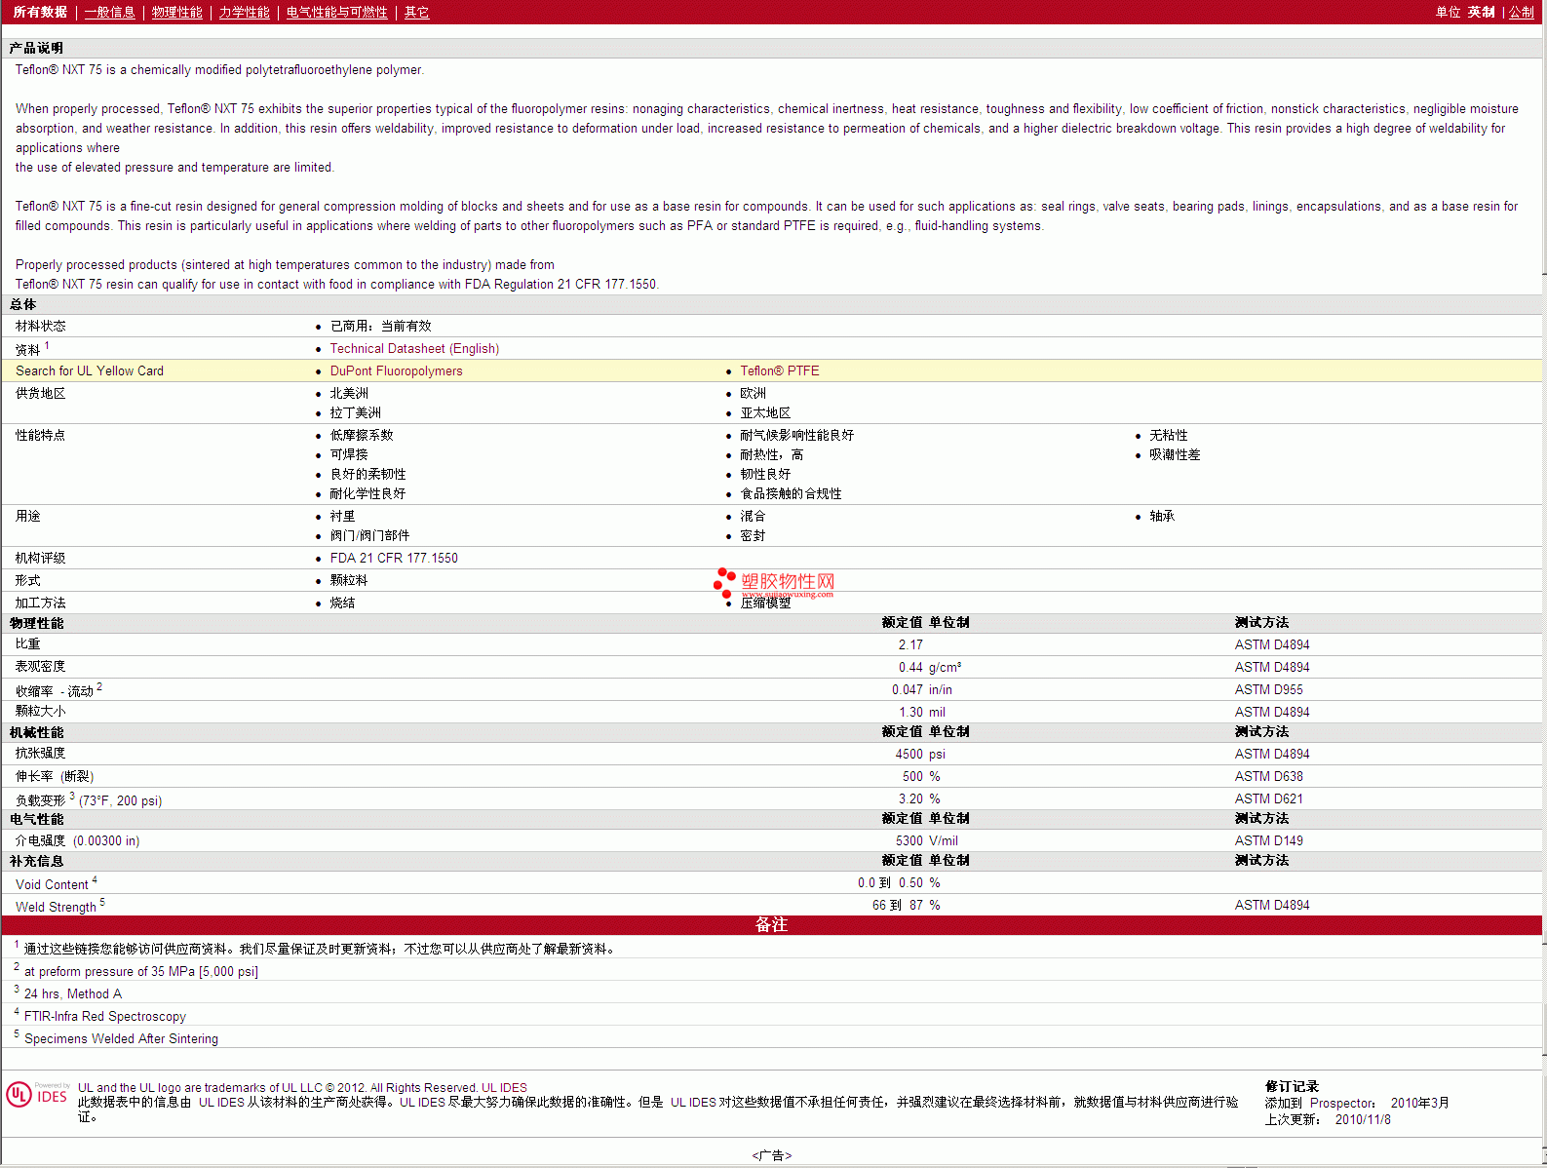Click the 食品接触的合规性 feature item
Viewport: 1547px width, 1168px height.
791,493
